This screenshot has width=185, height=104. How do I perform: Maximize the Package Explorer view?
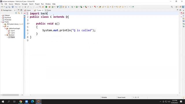pyautogui.click(x=21, y=10)
